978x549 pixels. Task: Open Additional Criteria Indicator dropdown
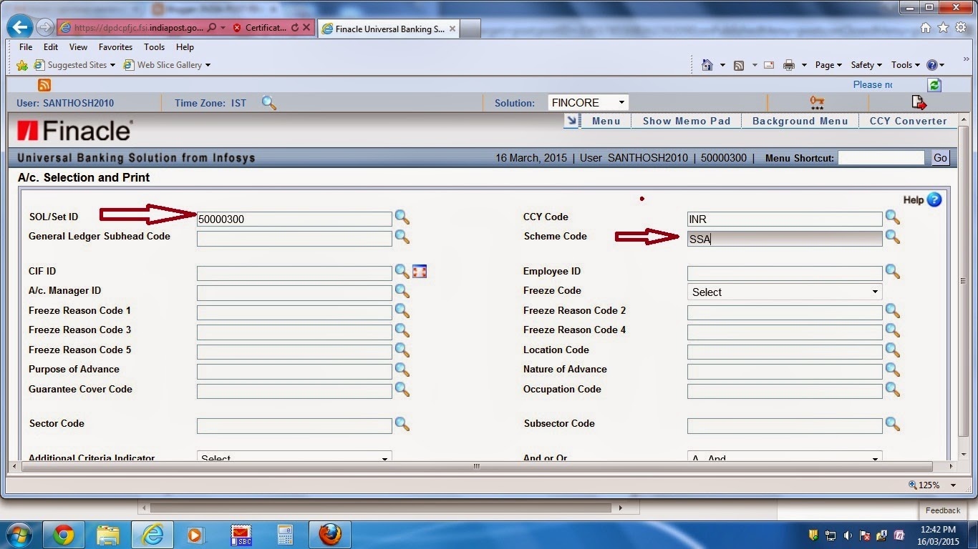[x=294, y=457]
